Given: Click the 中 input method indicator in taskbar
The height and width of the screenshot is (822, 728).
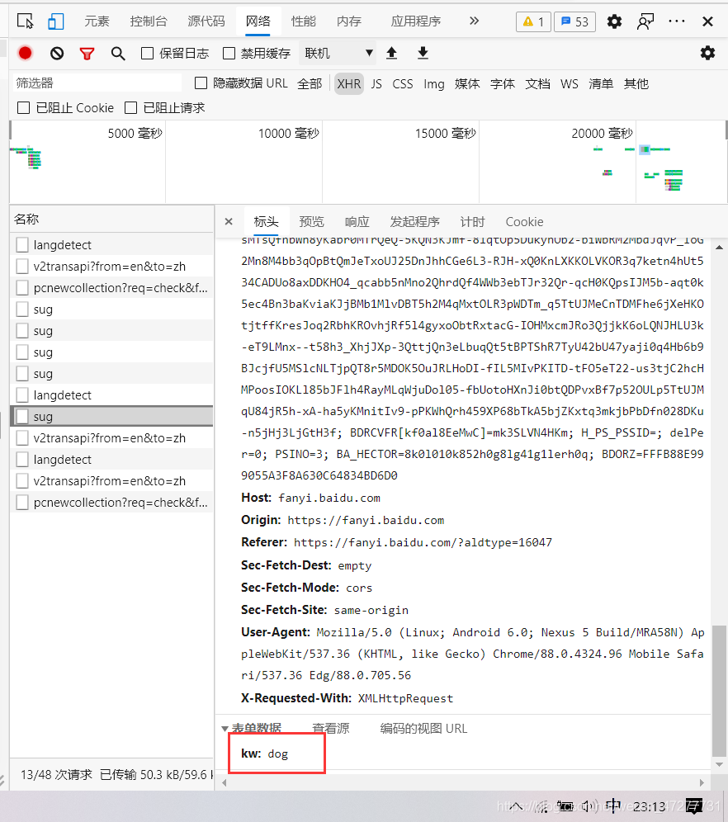Looking at the screenshot, I should coord(613,805).
